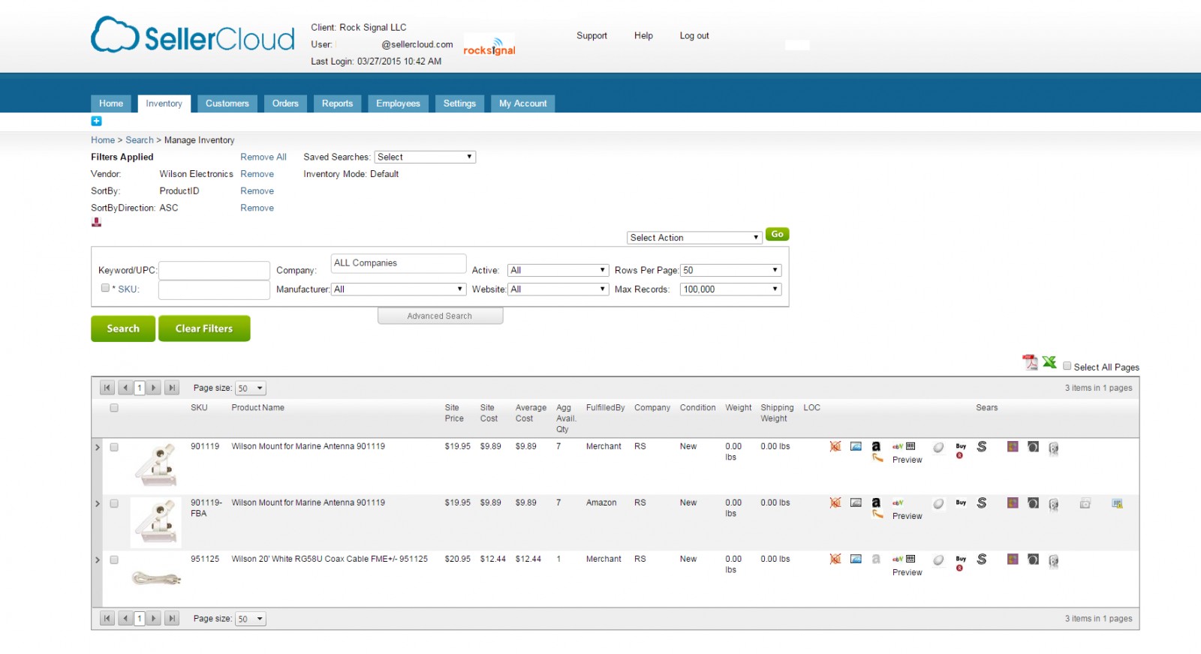
Task: Click barcode icon beside eBay in 901119 row
Action: 911,446
